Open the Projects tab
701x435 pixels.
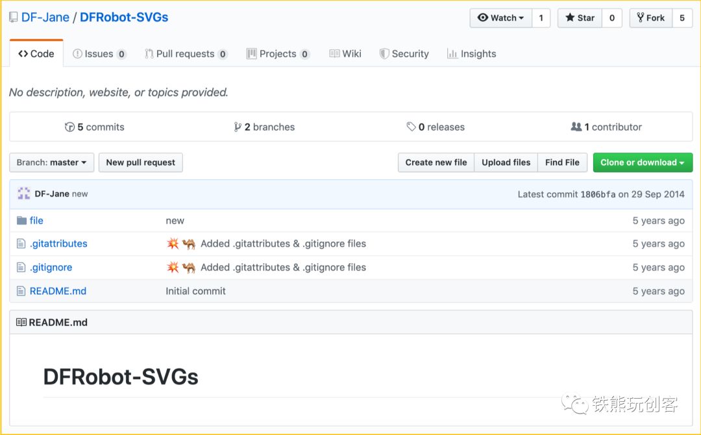coord(278,54)
